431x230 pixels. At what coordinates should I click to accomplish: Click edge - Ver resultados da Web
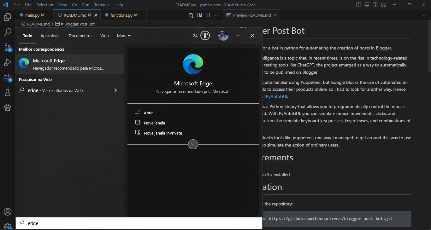[69, 90]
